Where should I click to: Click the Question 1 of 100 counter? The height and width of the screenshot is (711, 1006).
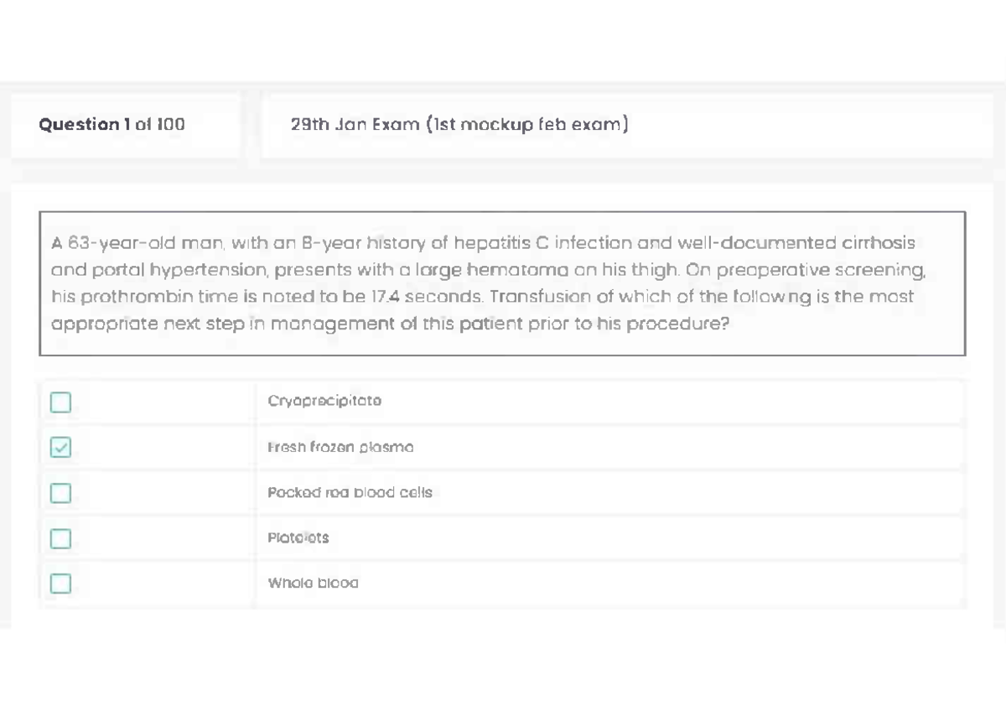point(111,125)
